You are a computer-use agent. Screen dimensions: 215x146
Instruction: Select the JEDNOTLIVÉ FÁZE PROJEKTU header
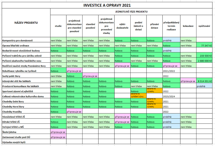(x=131, y=12)
